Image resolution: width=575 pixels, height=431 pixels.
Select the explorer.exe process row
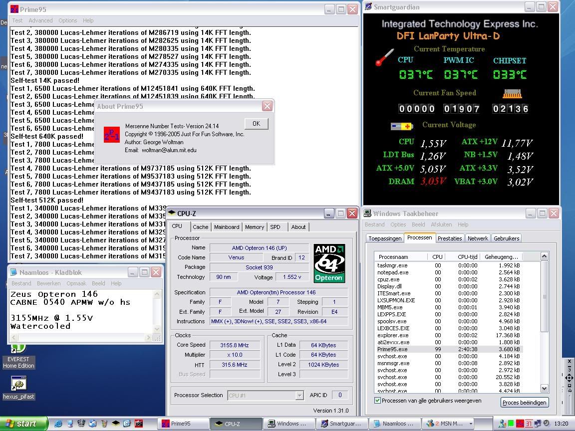(449, 335)
